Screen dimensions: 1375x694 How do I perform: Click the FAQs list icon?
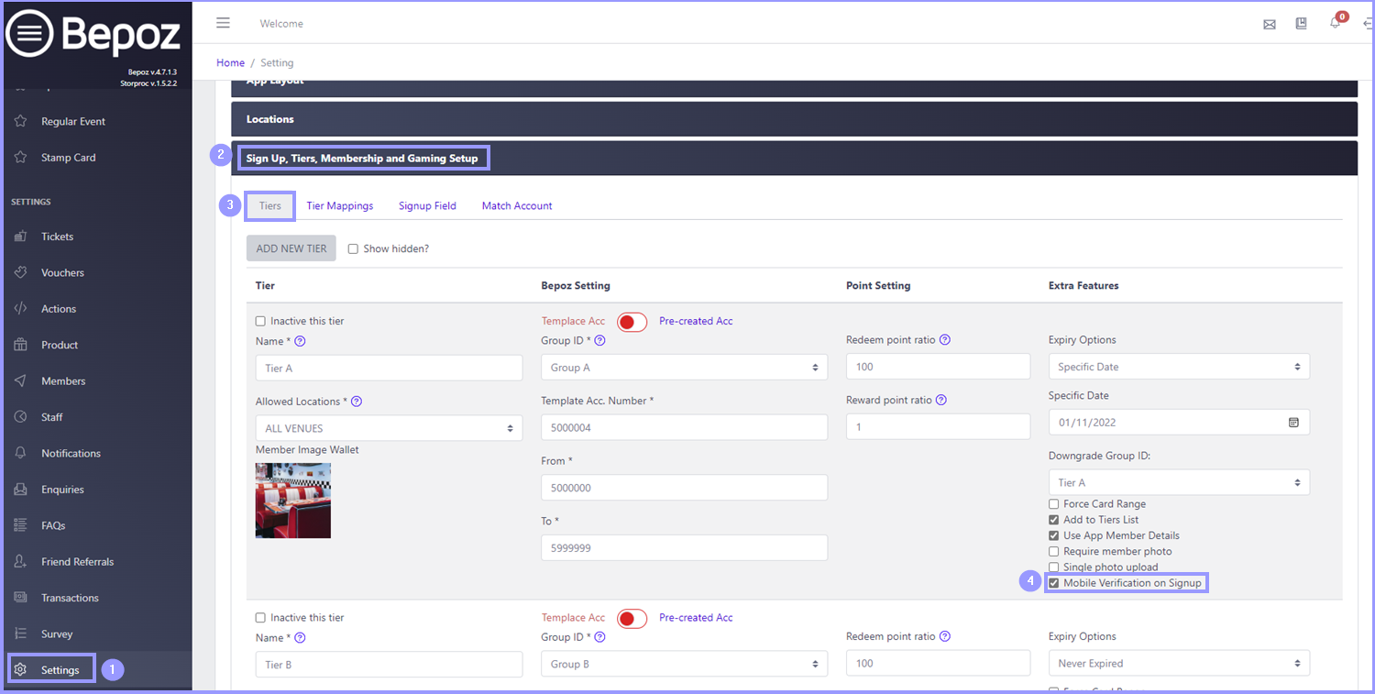[21, 525]
